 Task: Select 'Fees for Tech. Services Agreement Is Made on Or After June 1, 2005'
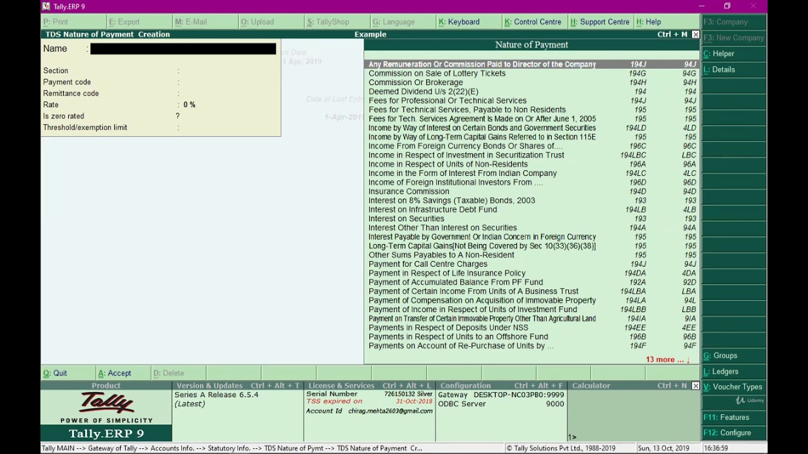[532, 119]
